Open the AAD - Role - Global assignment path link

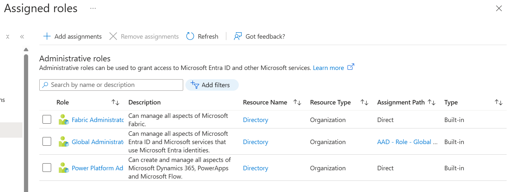[x=407, y=142]
